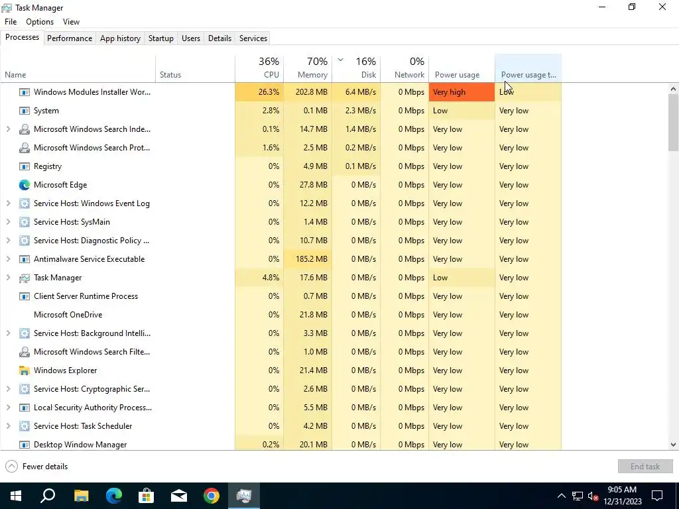
Task: Switch to the Details tab
Action: [219, 38]
